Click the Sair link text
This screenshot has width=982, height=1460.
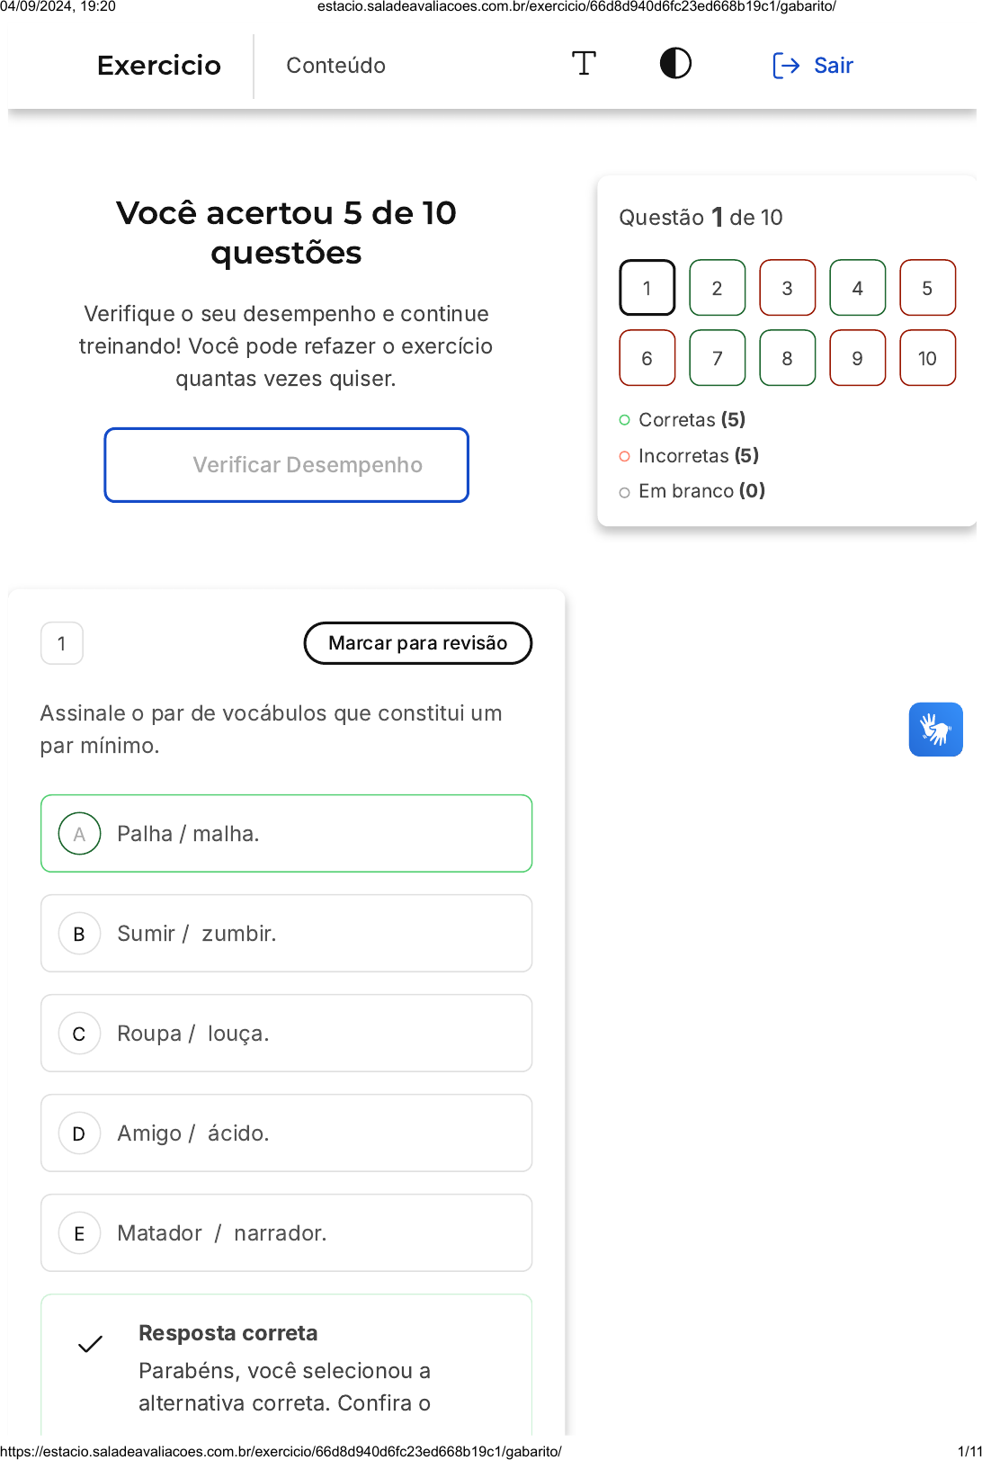(x=834, y=66)
